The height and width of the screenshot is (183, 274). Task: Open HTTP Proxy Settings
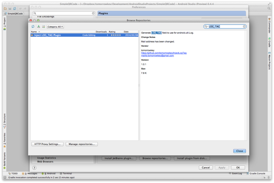click(x=47, y=144)
